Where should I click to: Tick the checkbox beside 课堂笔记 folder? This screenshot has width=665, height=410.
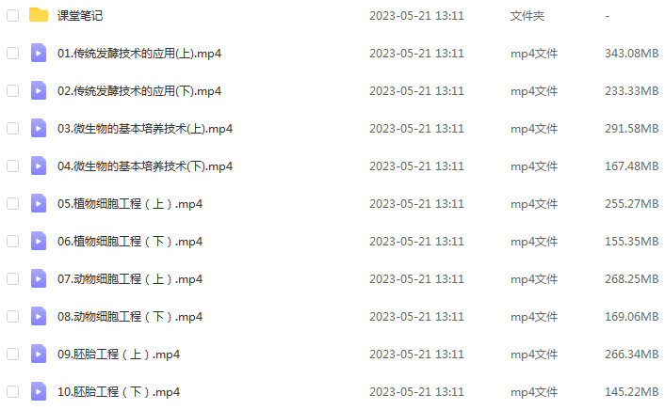point(13,16)
